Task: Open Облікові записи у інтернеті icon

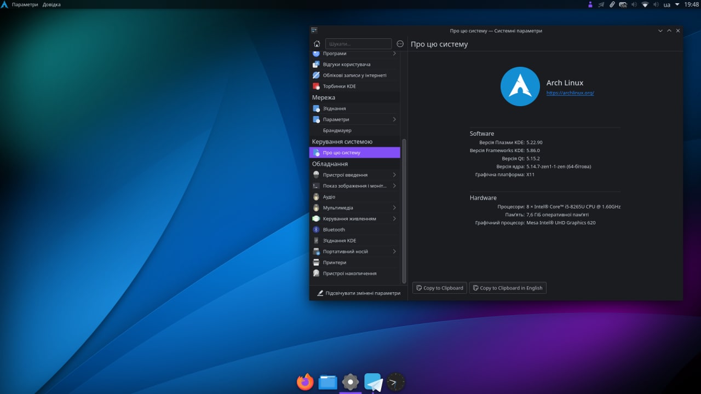Action: click(316, 76)
